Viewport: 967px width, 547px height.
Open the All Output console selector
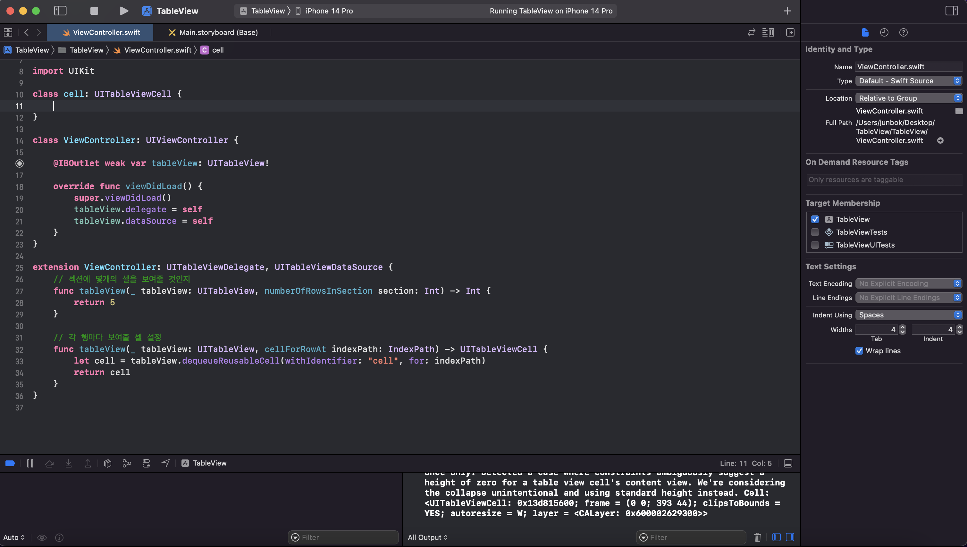(427, 537)
